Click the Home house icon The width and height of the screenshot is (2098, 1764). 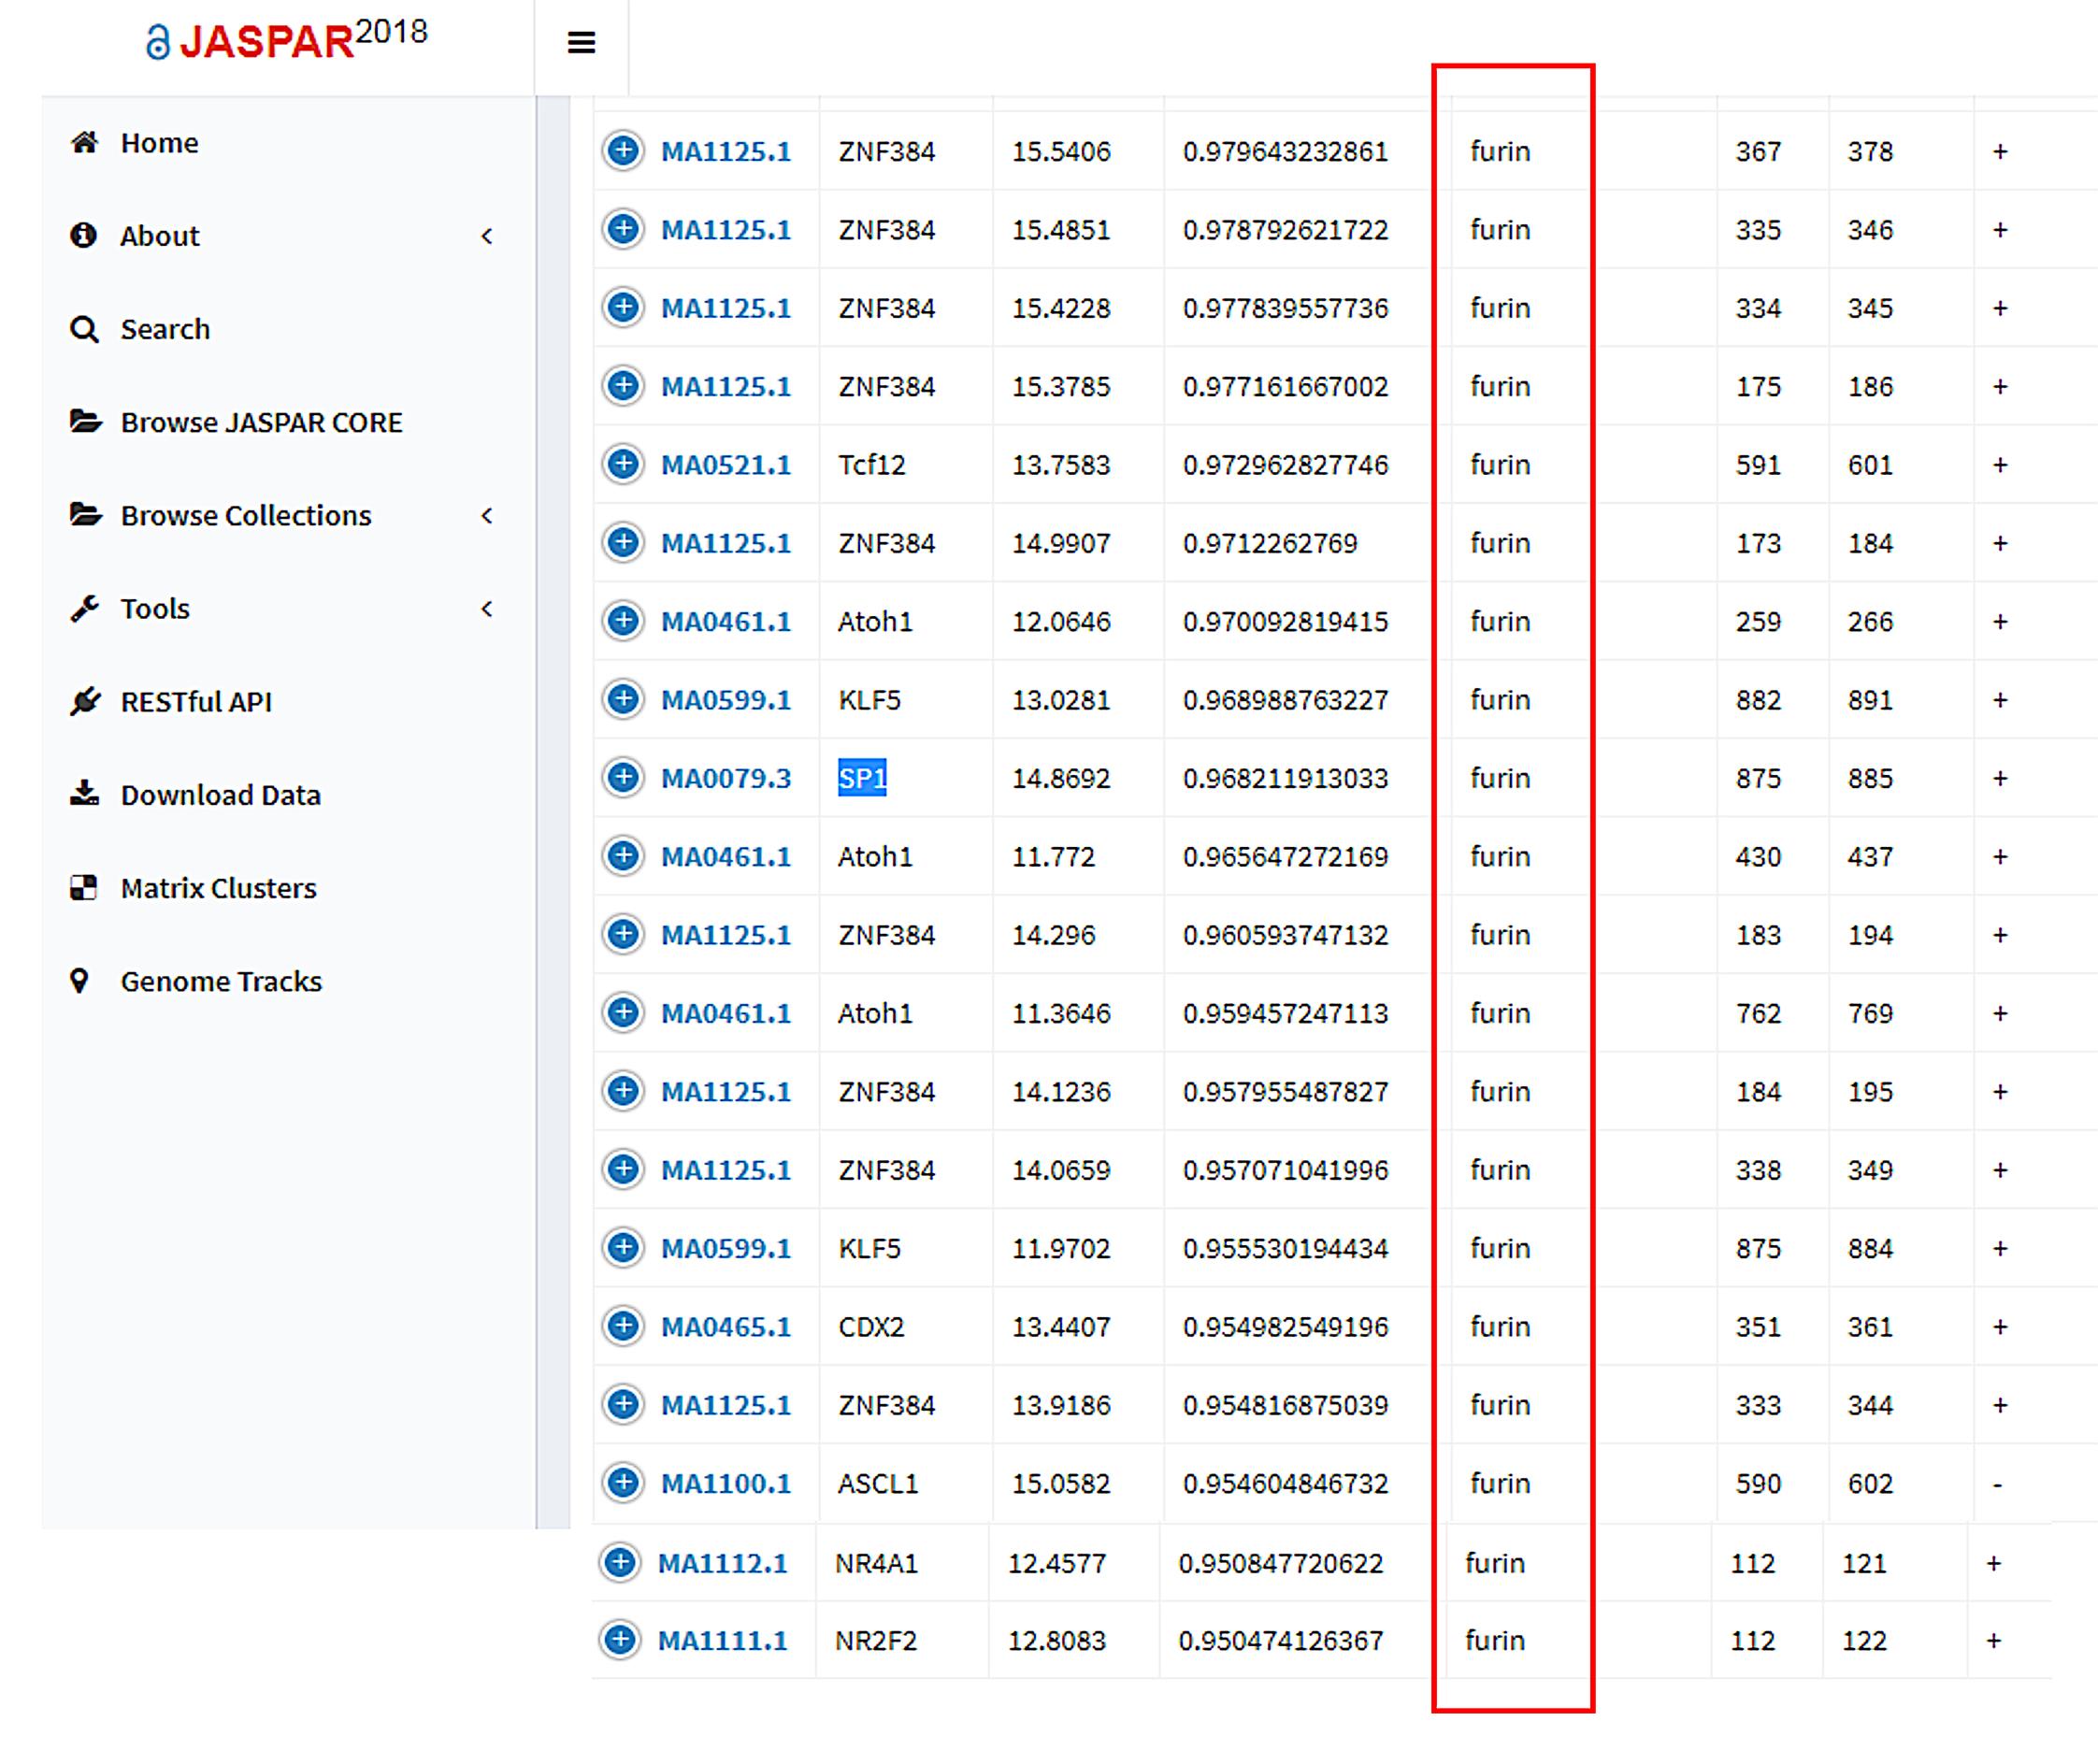click(x=85, y=142)
